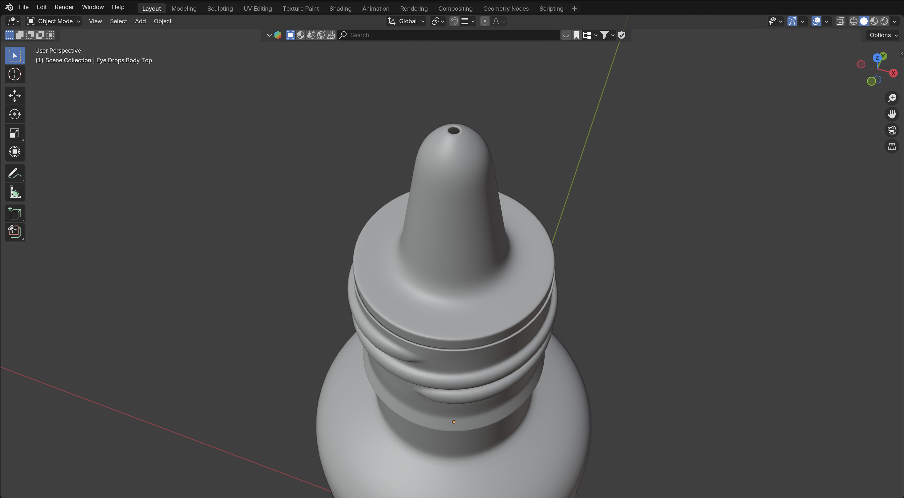The height and width of the screenshot is (498, 904).
Task: Open the gizmo settings dropdown arrow
Action: click(802, 21)
